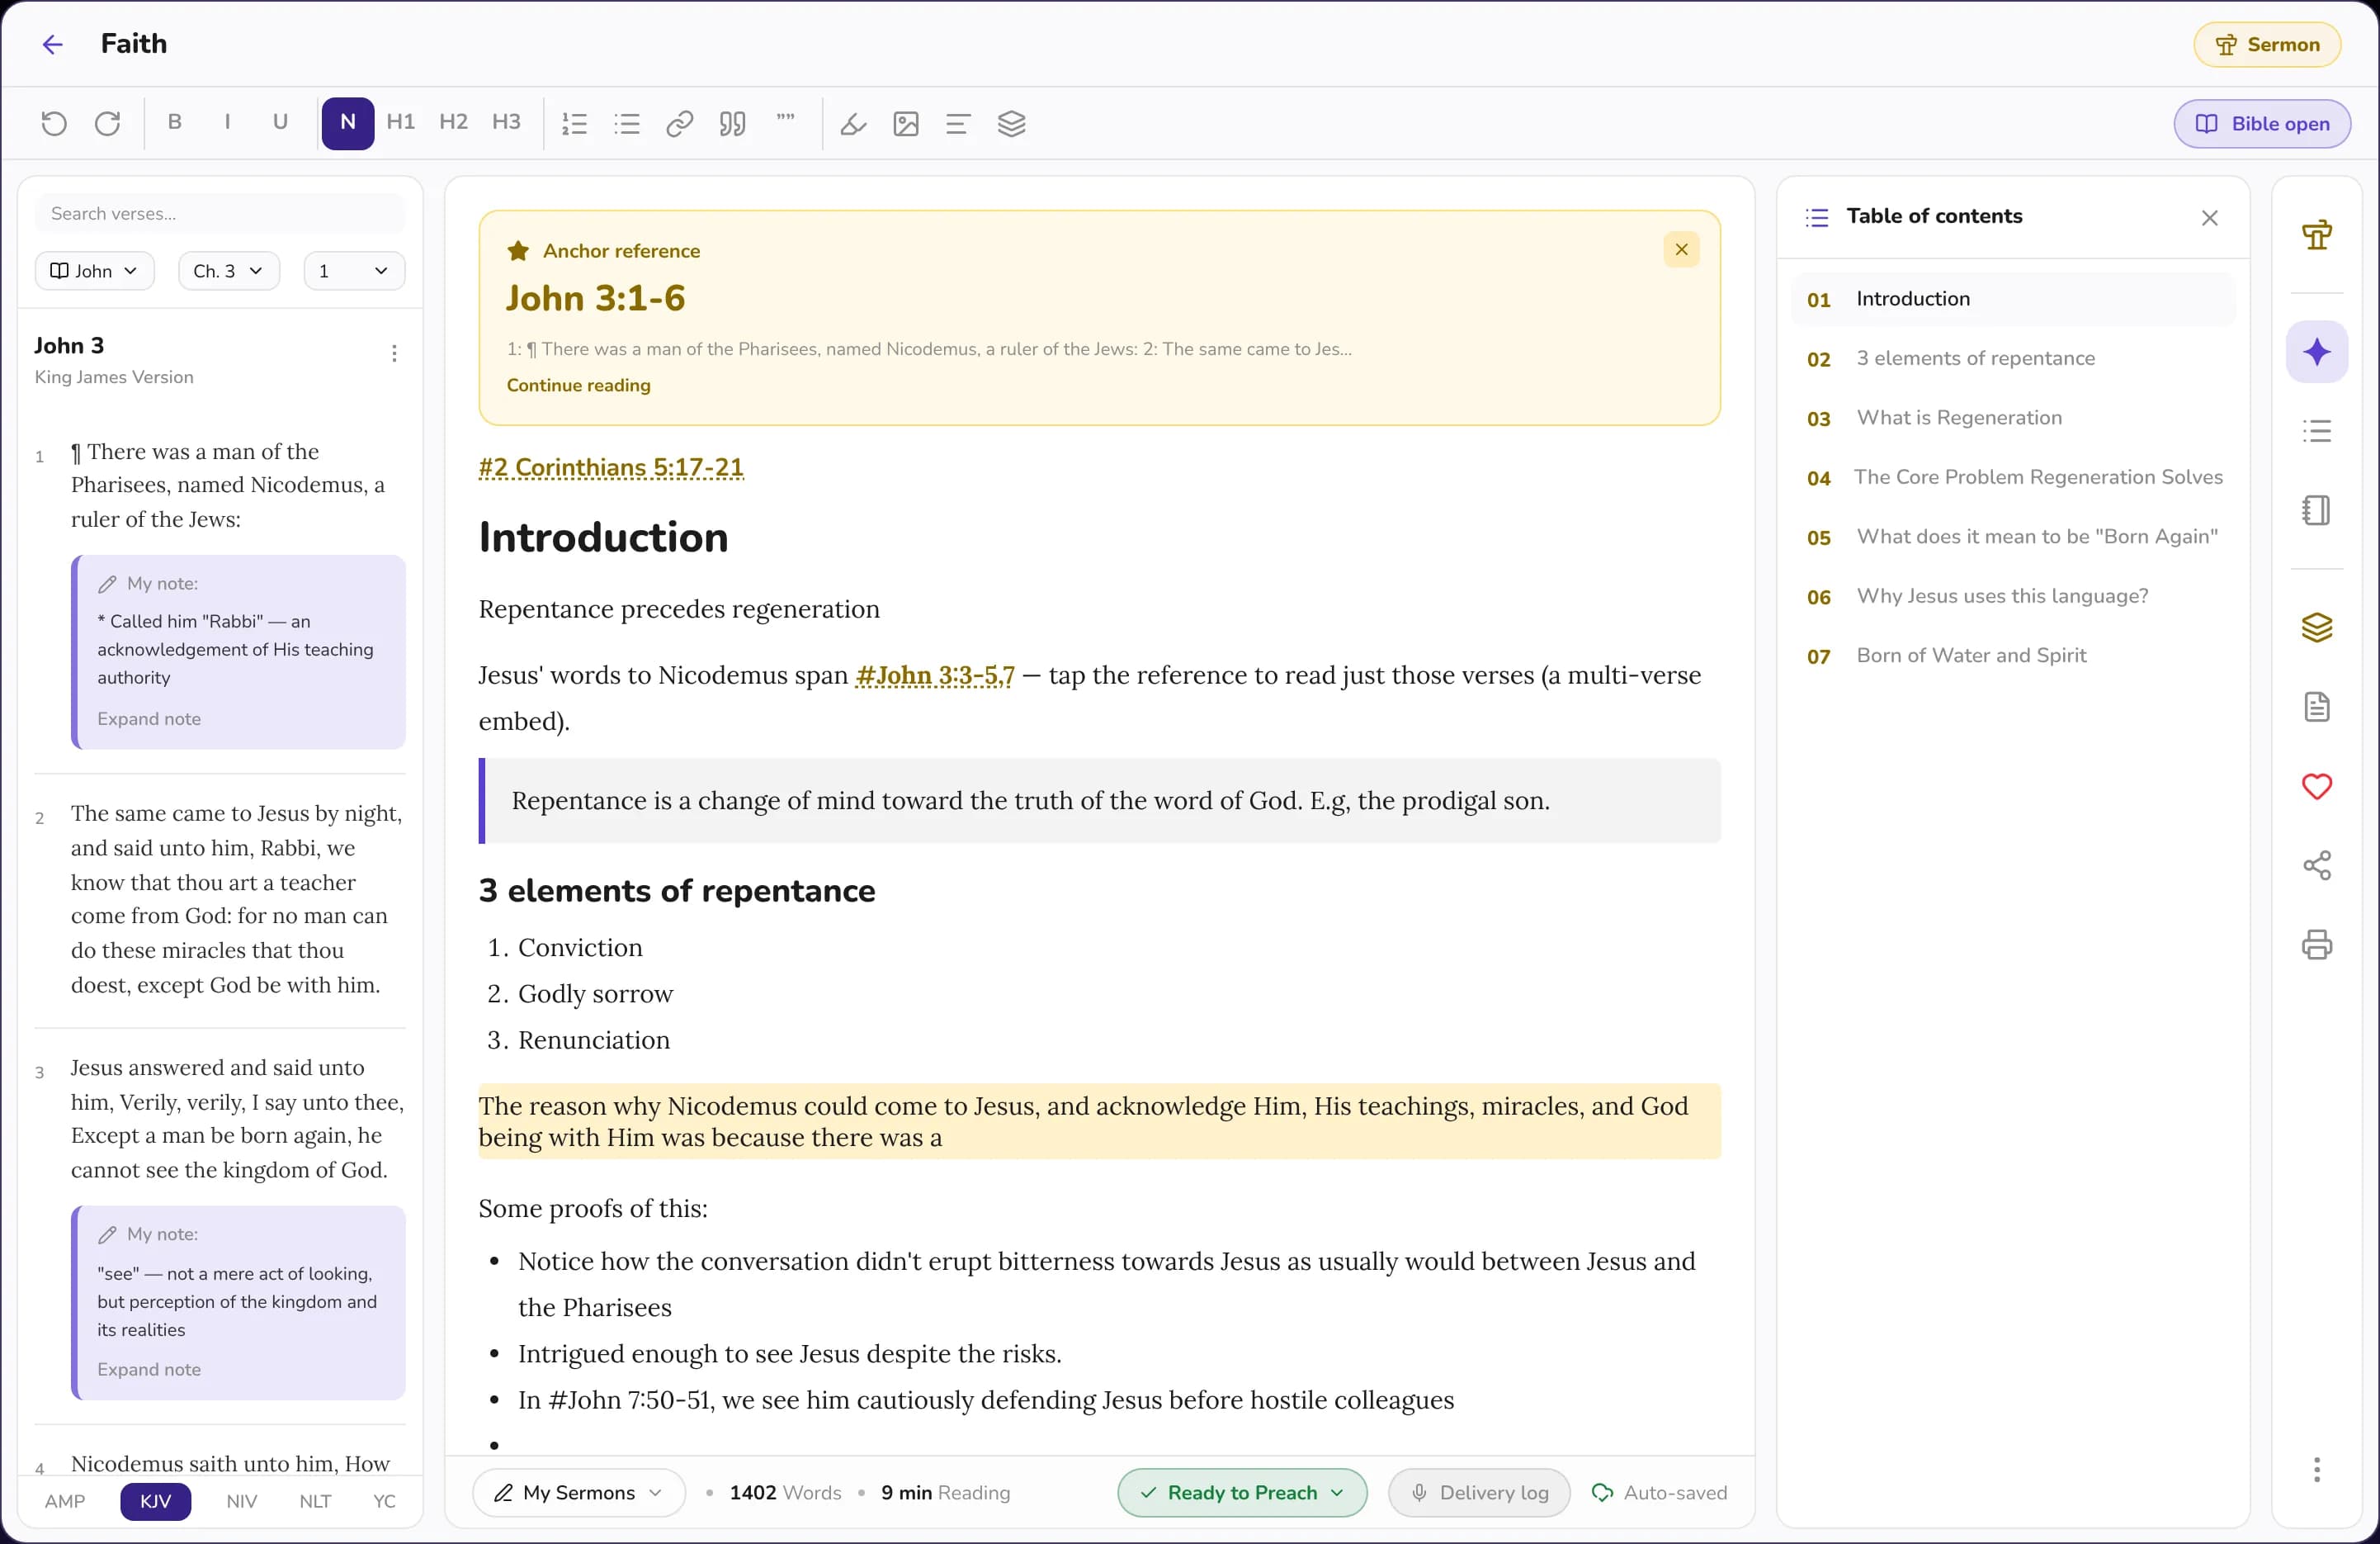Open text alignment options
2380x1544 pixels.
click(958, 123)
